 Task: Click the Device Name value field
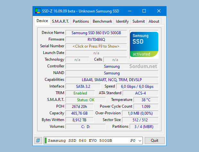[96, 33]
